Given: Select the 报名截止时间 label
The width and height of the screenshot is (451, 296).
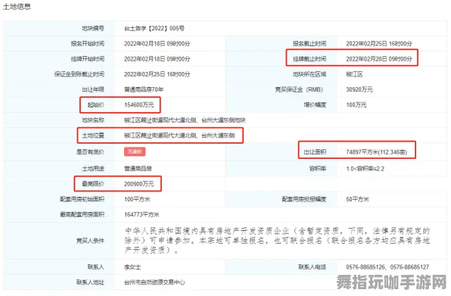Looking at the screenshot, I should point(309,43).
